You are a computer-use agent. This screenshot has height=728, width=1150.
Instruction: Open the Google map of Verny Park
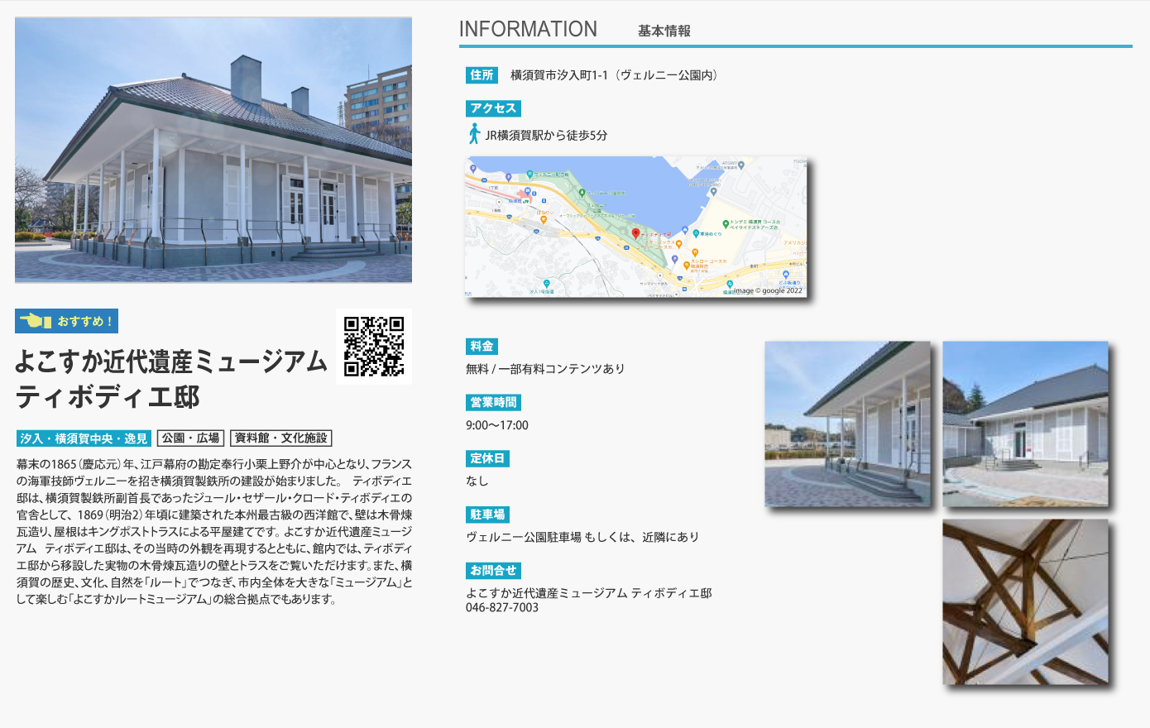[x=635, y=227]
